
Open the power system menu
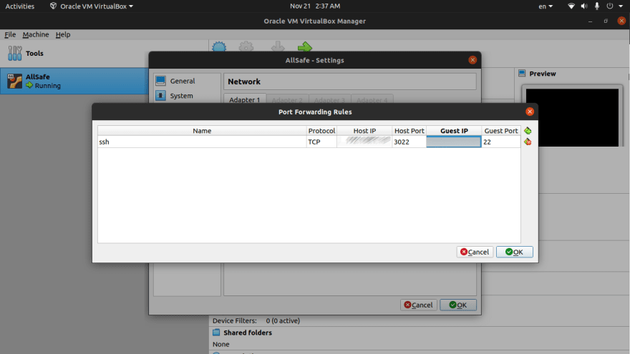614,6
